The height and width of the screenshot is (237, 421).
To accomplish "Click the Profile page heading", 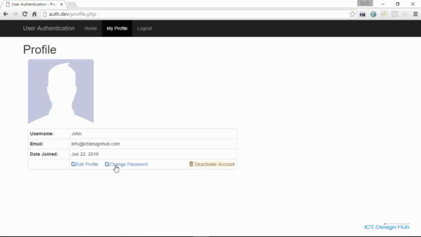I will (x=39, y=49).
